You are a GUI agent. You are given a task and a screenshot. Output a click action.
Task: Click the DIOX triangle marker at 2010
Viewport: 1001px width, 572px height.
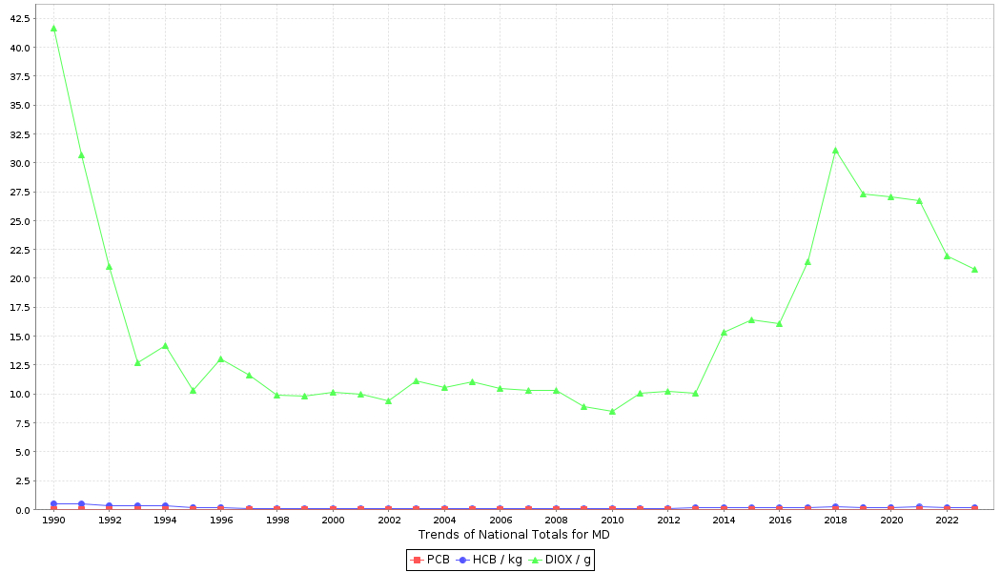coord(612,412)
